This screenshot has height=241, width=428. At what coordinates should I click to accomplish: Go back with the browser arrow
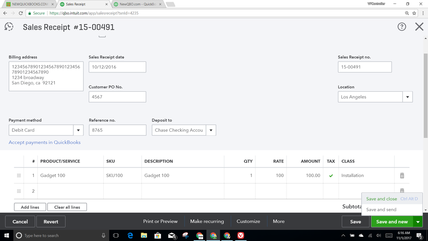5,13
